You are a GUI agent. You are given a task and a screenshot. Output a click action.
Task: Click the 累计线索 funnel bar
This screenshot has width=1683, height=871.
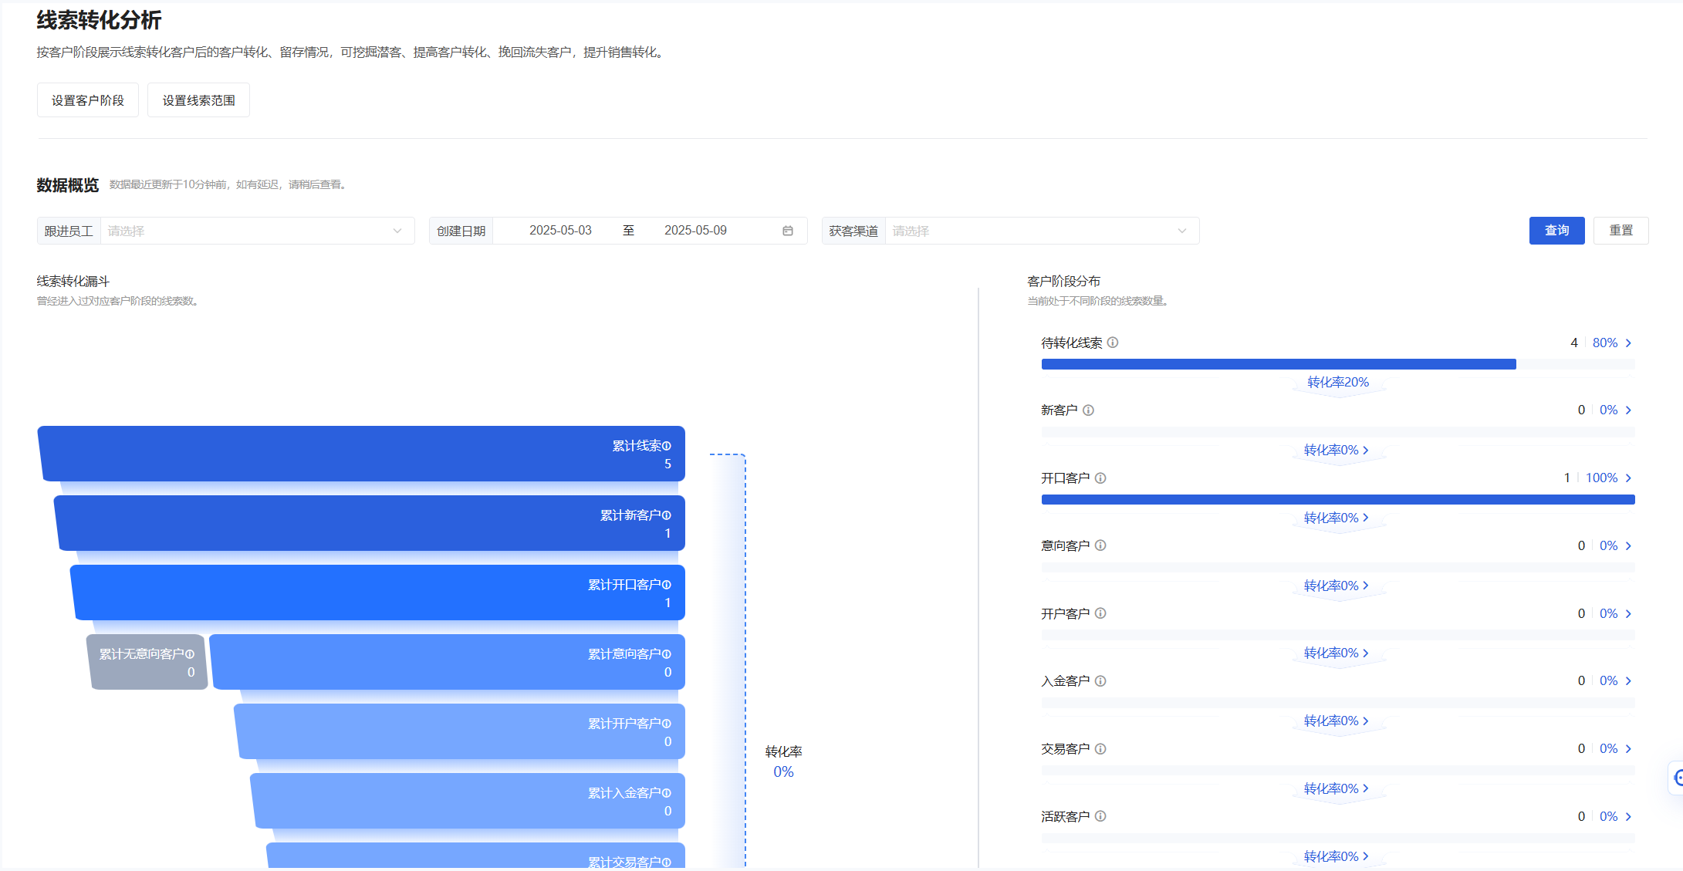(361, 454)
